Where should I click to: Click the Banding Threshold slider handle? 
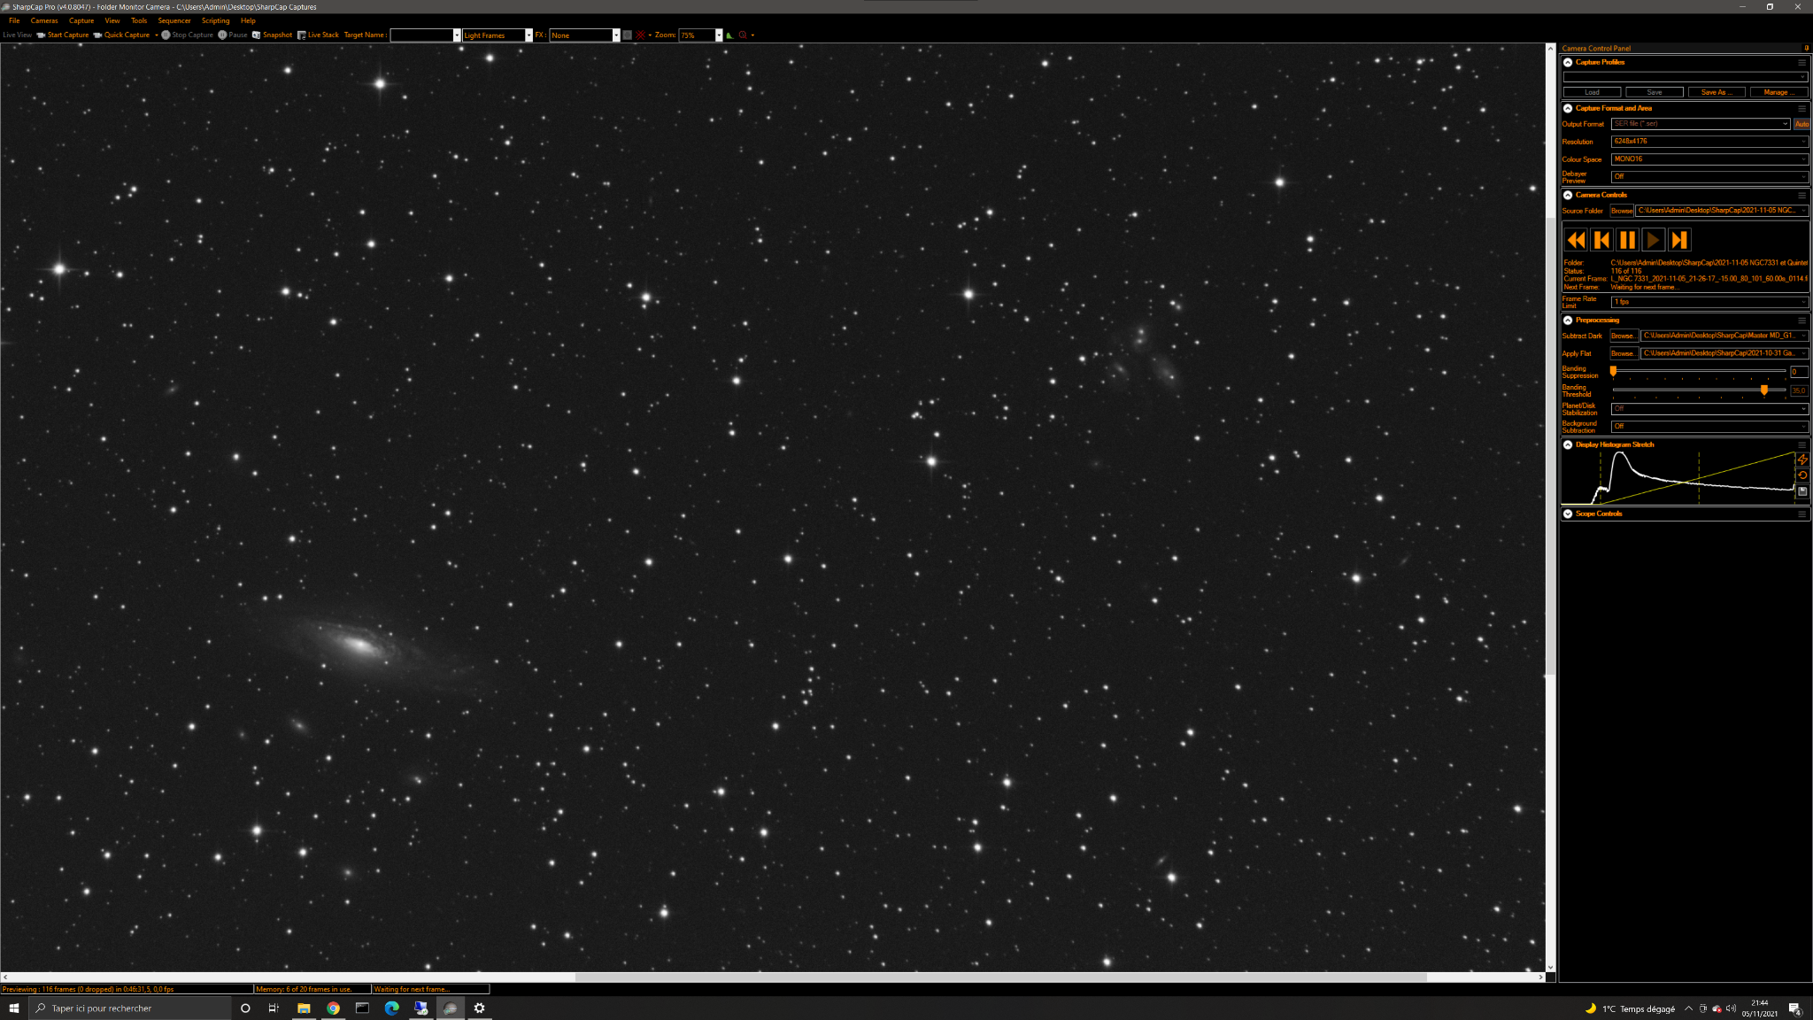1764,390
